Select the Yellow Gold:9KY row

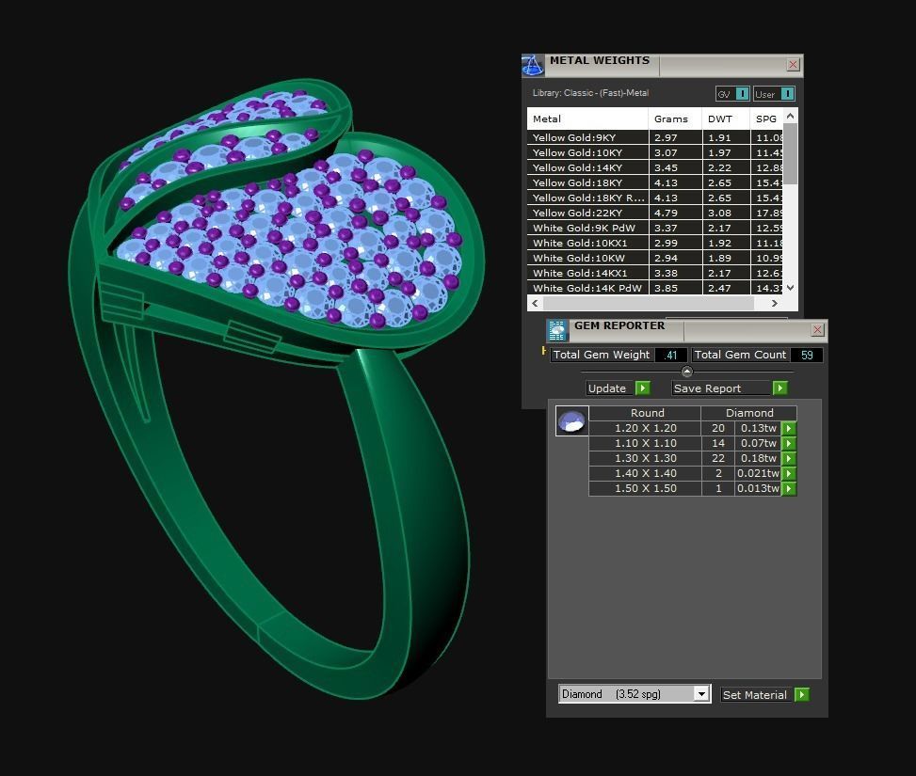tap(655, 138)
